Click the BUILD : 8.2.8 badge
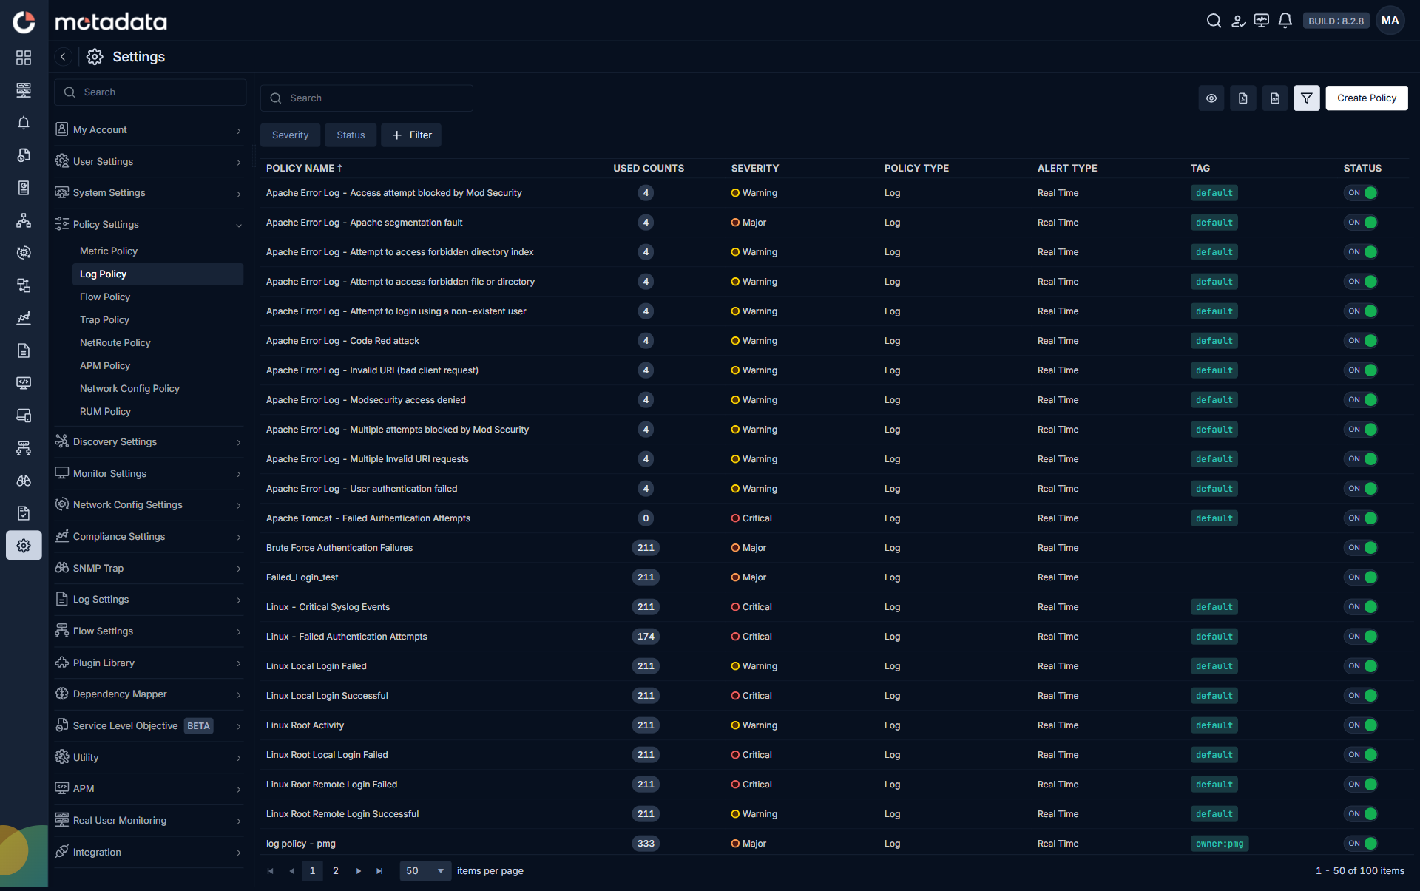 [1336, 21]
